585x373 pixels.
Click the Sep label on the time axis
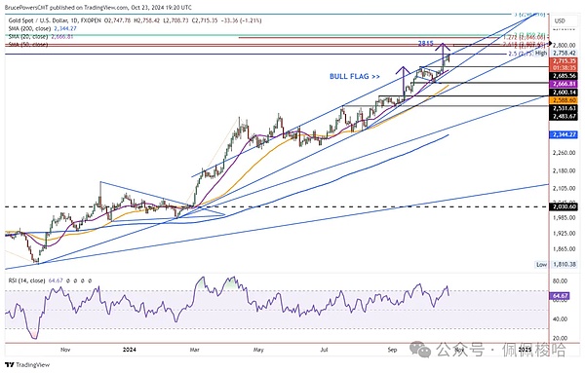click(392, 350)
